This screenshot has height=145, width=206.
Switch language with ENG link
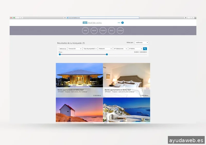pyautogui.click(x=119, y=23)
